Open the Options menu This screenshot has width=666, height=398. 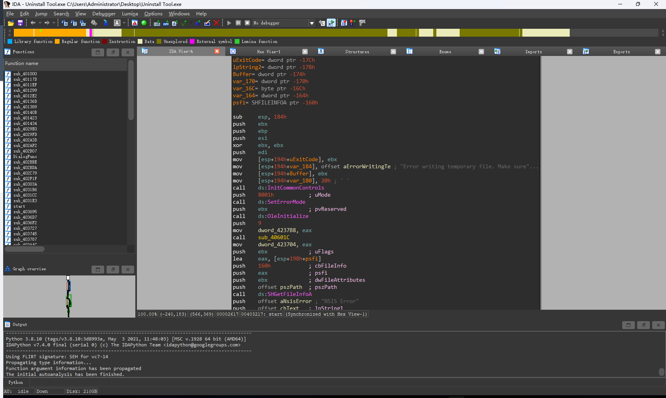click(153, 13)
